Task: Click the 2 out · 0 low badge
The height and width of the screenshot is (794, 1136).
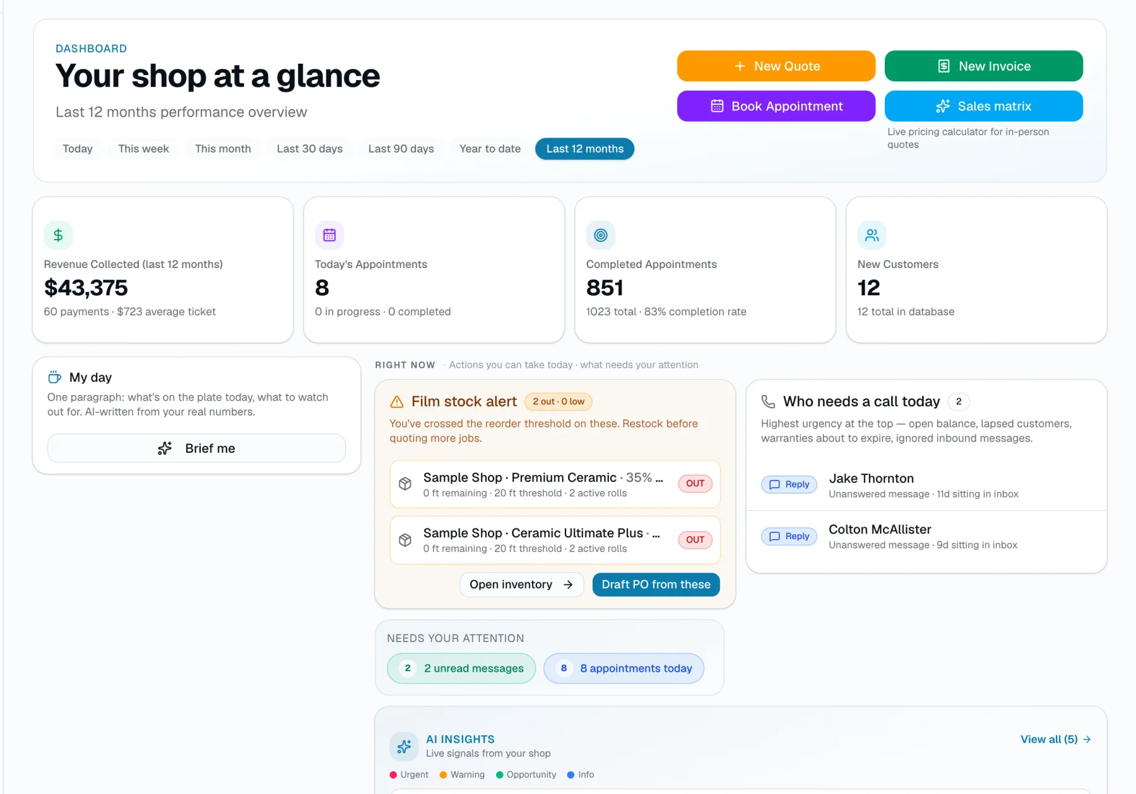Action: (559, 402)
